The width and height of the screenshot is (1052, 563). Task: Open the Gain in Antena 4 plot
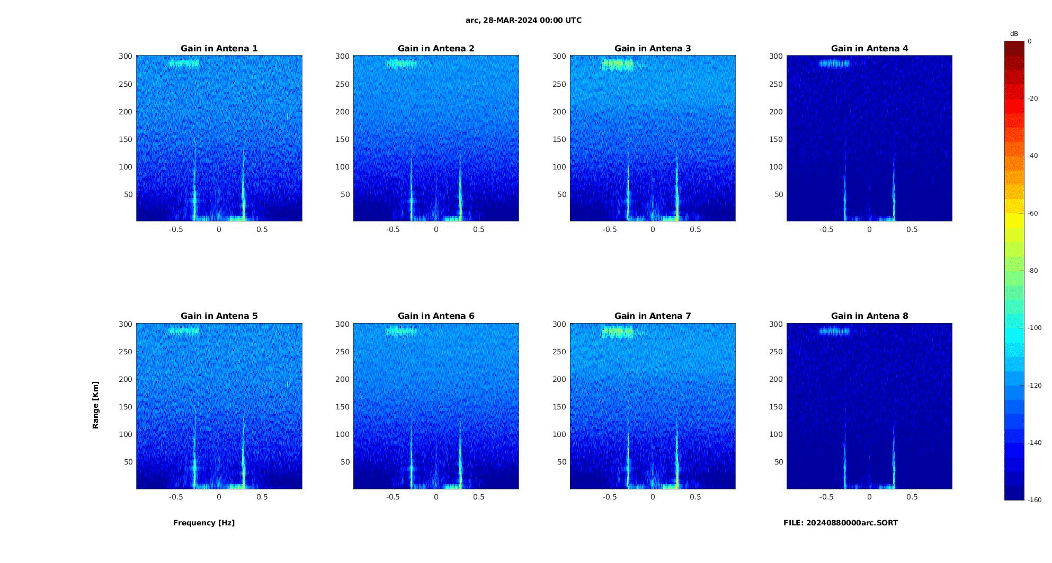click(869, 138)
